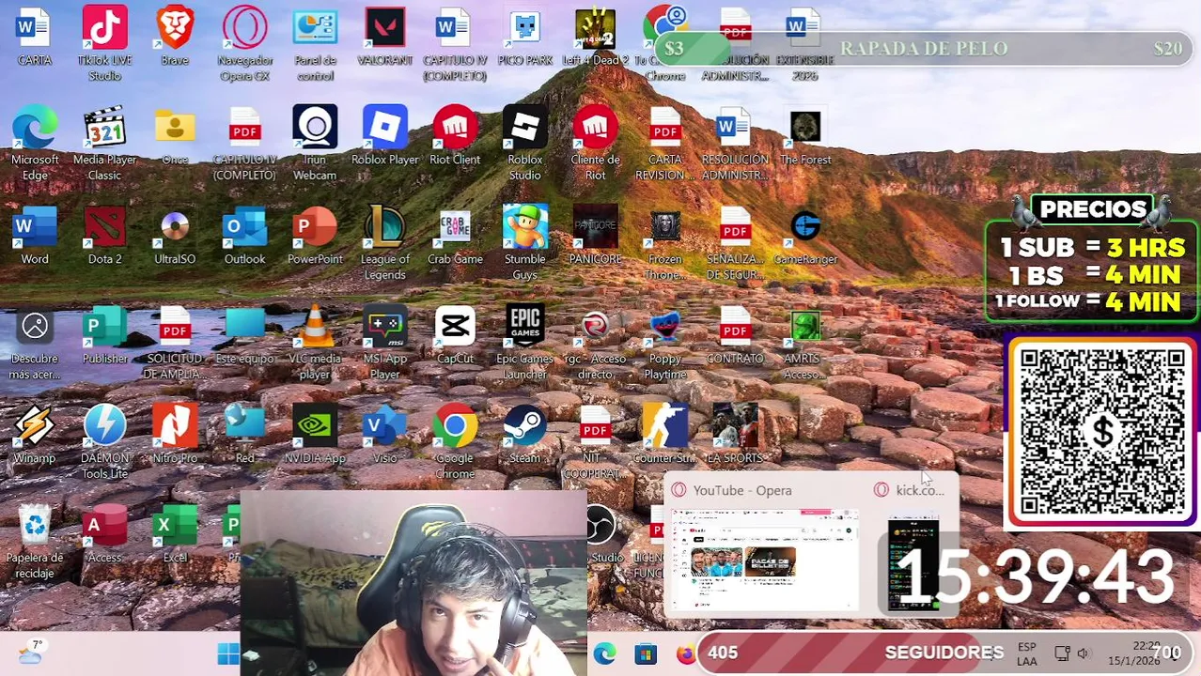Open DAEMON Tools Lite
Screen dimensions: 1201x676
click(x=104, y=441)
